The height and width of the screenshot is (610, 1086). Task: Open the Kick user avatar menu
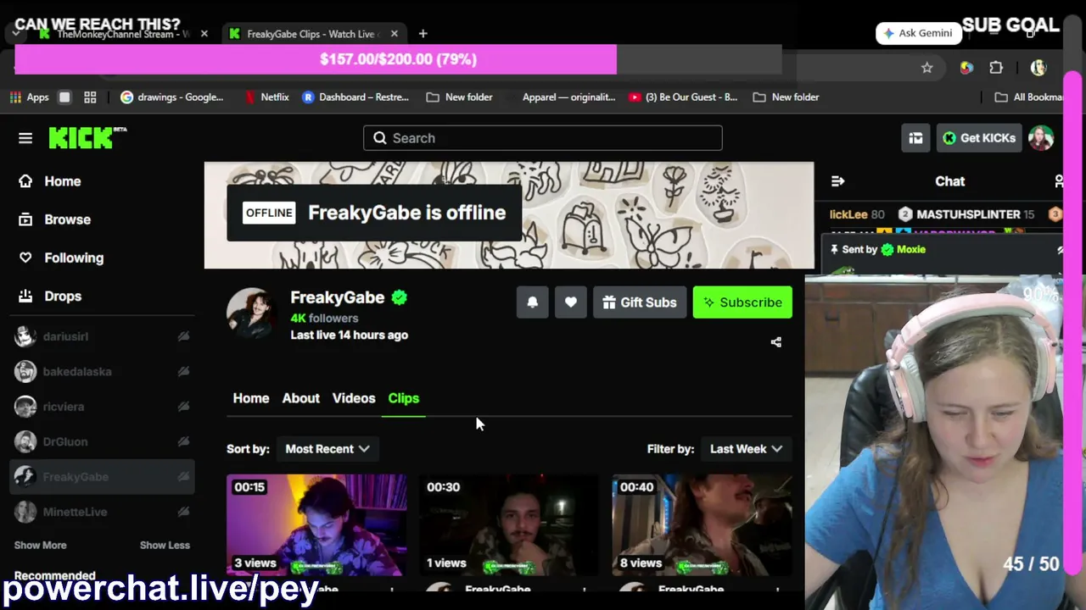[x=1041, y=138]
